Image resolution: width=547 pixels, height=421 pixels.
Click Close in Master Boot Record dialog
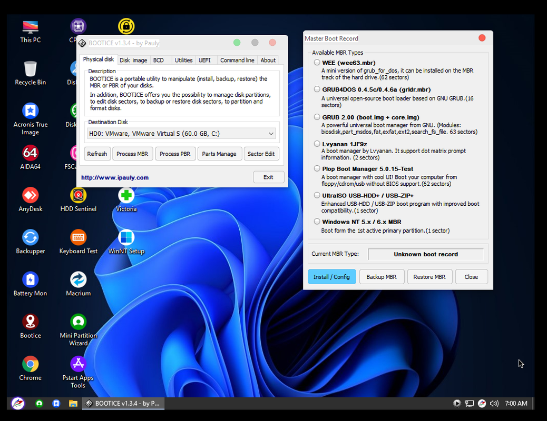click(x=471, y=277)
